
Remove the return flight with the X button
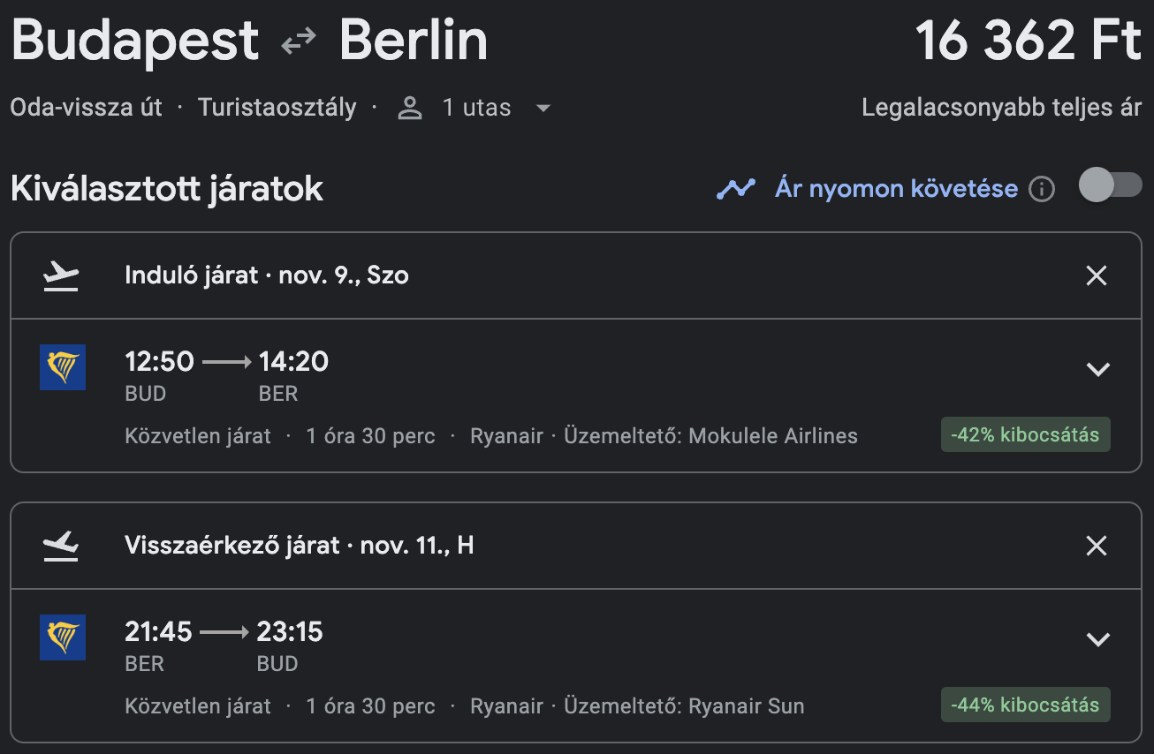1096,547
